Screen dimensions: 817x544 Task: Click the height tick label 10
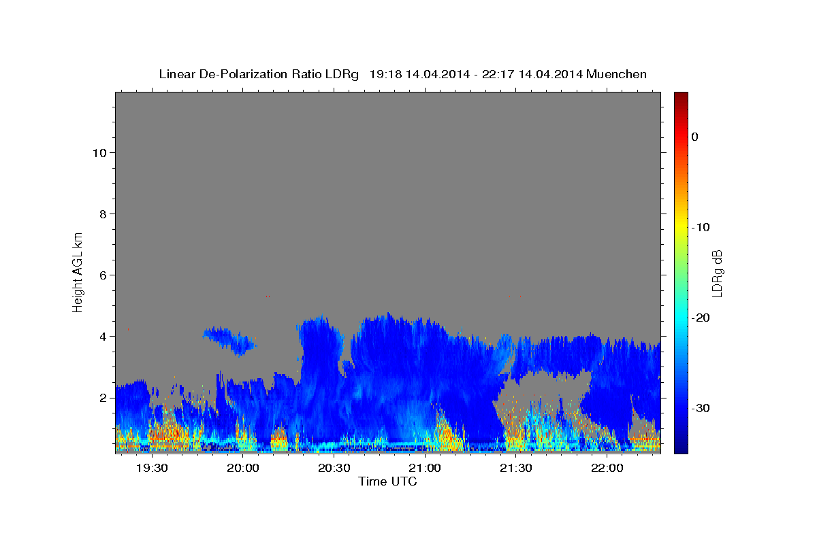click(99, 152)
